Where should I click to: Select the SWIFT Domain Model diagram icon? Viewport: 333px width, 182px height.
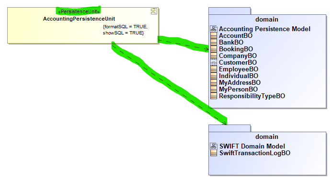point(214,146)
